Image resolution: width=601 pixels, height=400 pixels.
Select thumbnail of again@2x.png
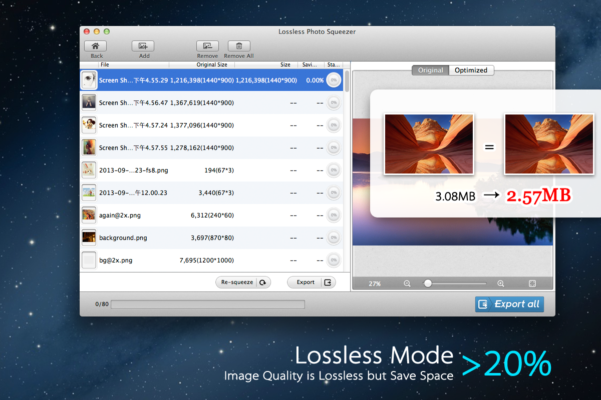(89, 215)
